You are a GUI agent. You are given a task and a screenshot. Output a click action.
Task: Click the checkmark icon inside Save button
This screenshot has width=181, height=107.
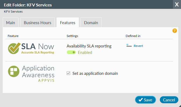click(x=141, y=100)
